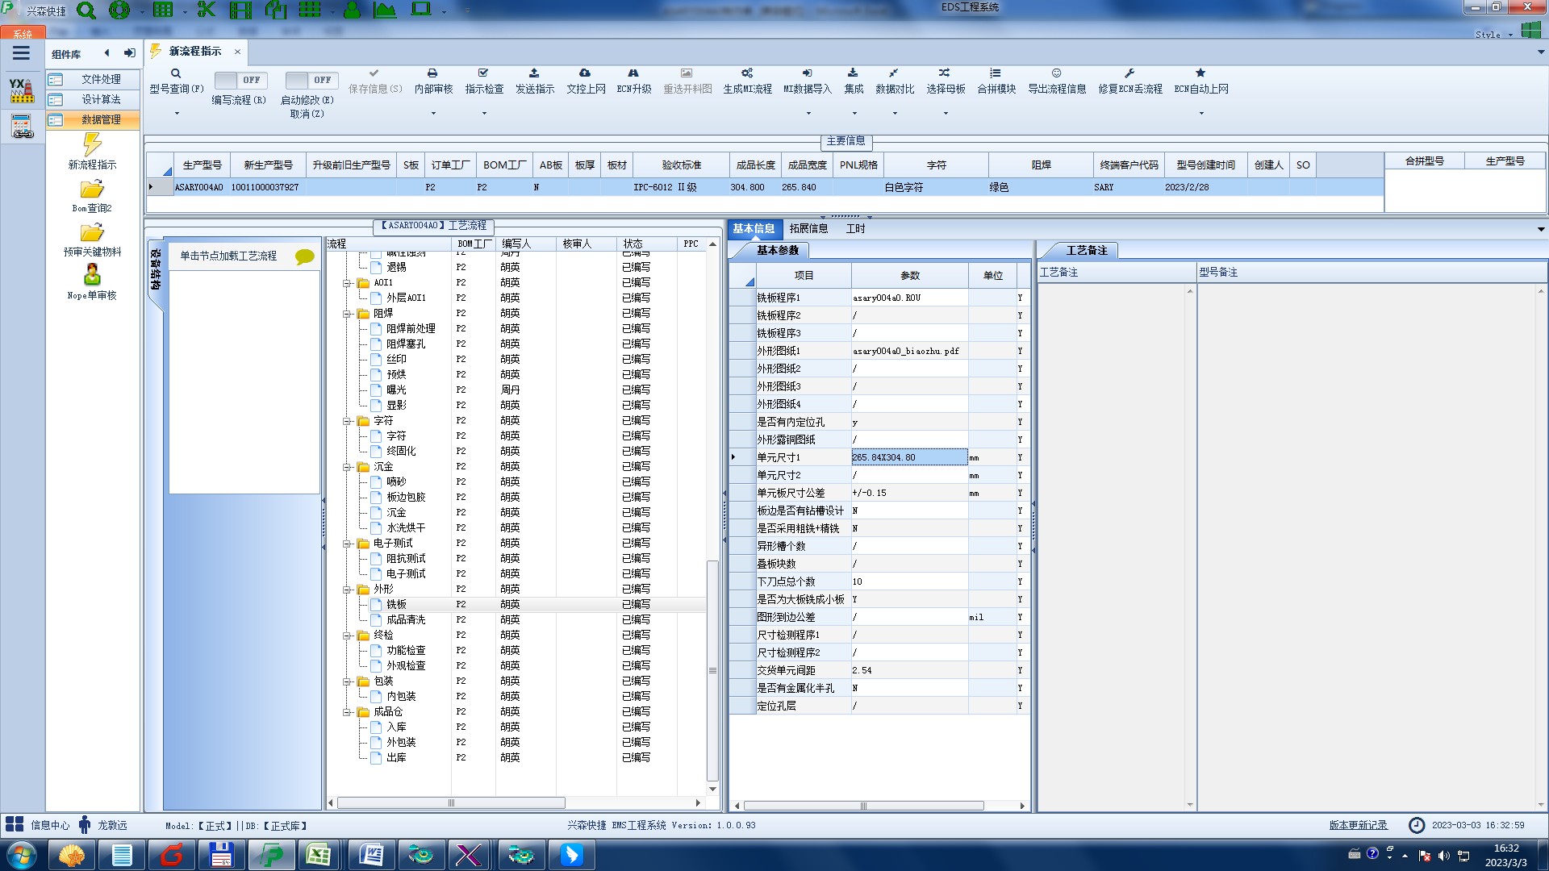Toggle the 自动修改 OFF switch
Screen dimensions: 1549x871
(x=311, y=80)
